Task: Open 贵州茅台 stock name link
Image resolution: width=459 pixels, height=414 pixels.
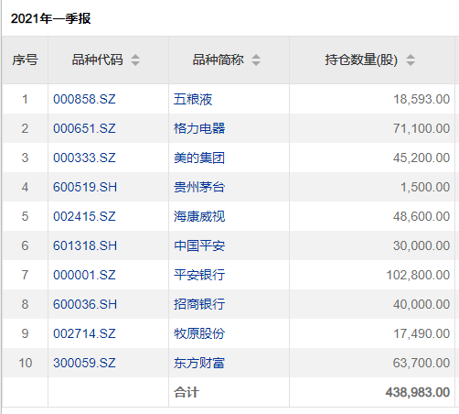Action: coord(199,187)
